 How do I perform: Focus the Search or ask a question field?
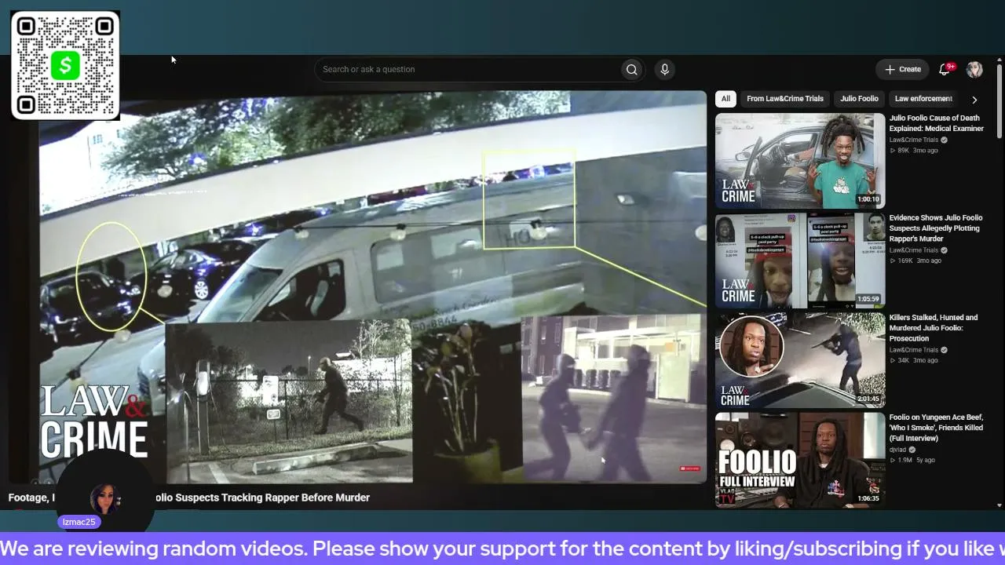[468, 70]
